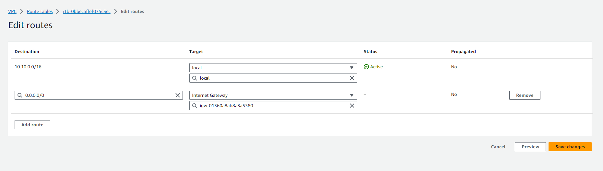Image resolution: width=603 pixels, height=171 pixels.
Task: Click the Active status text
Action: click(x=376, y=67)
